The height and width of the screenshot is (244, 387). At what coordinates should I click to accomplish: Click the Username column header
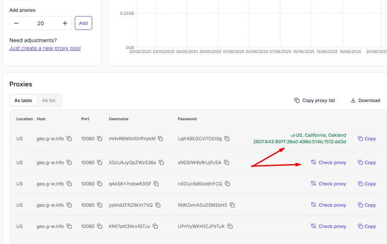point(118,119)
